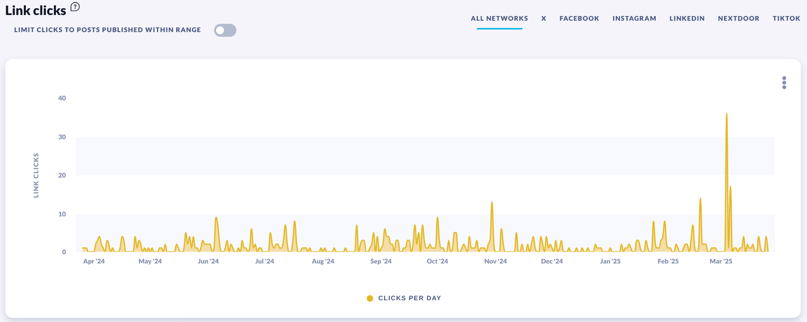
Task: View the Nextdoor tab
Action: pos(738,19)
